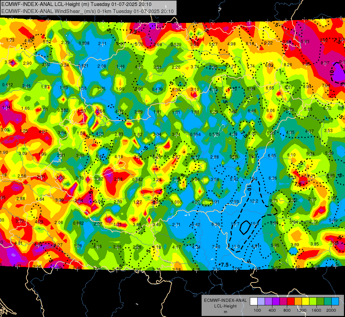Click the wind shear value 2.79
This screenshot has width=345, height=317.
click(x=313, y=221)
